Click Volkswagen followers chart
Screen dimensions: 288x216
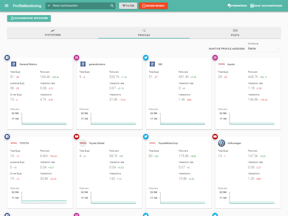(247, 198)
